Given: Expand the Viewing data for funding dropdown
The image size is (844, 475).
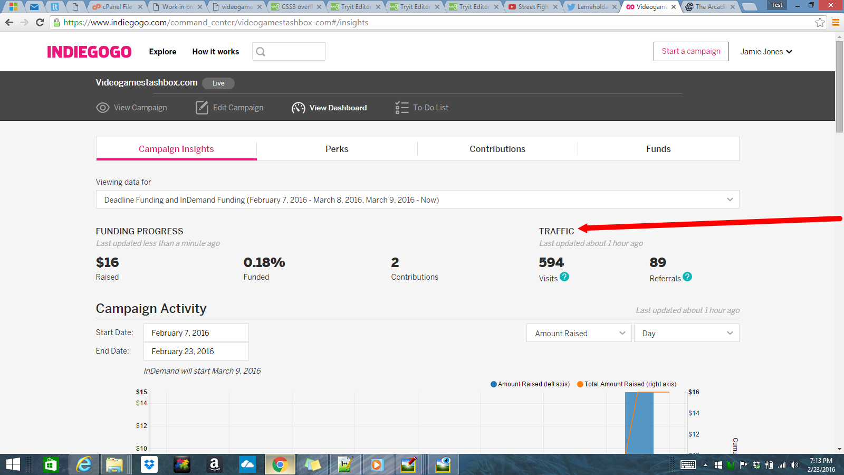Looking at the screenshot, I should [417, 199].
